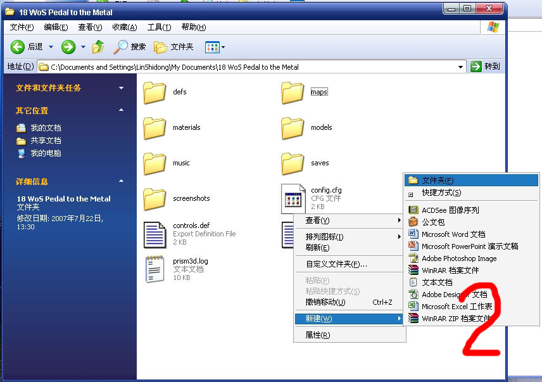Select the screenshots folder icon

tap(154, 199)
